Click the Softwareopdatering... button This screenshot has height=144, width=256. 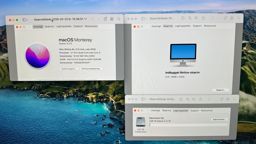point(91,69)
